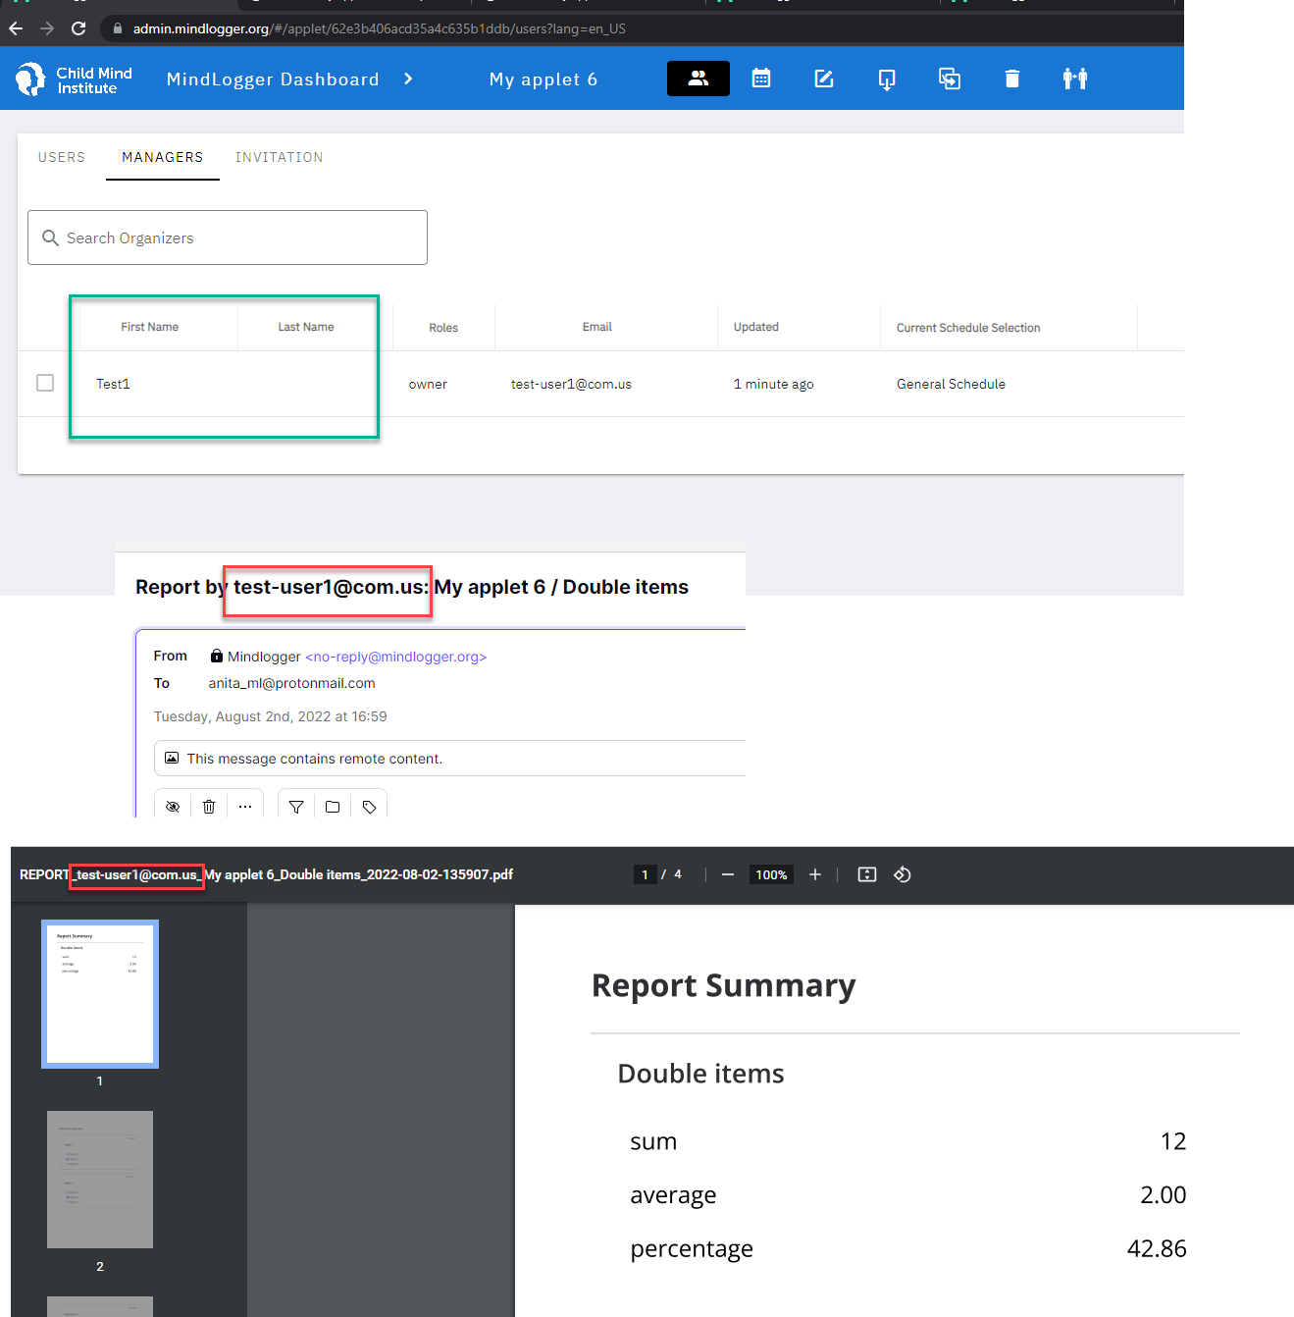
Task: Click the breadcrumb chevron after Dashboard
Action: [x=408, y=79]
